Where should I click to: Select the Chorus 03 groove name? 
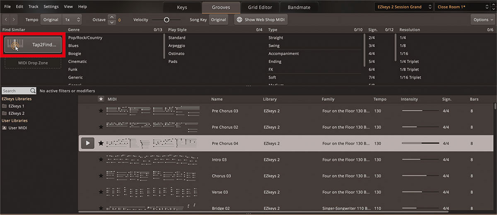pos(221,176)
